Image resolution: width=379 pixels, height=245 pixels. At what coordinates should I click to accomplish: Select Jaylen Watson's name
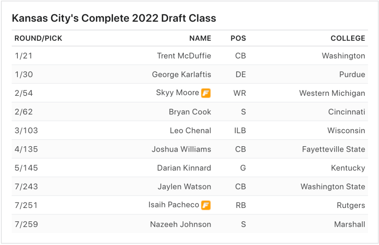[184, 187]
